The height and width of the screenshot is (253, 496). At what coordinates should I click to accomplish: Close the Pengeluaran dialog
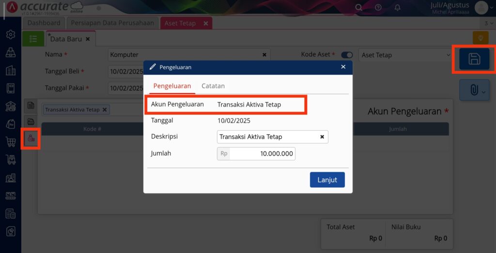click(x=343, y=67)
